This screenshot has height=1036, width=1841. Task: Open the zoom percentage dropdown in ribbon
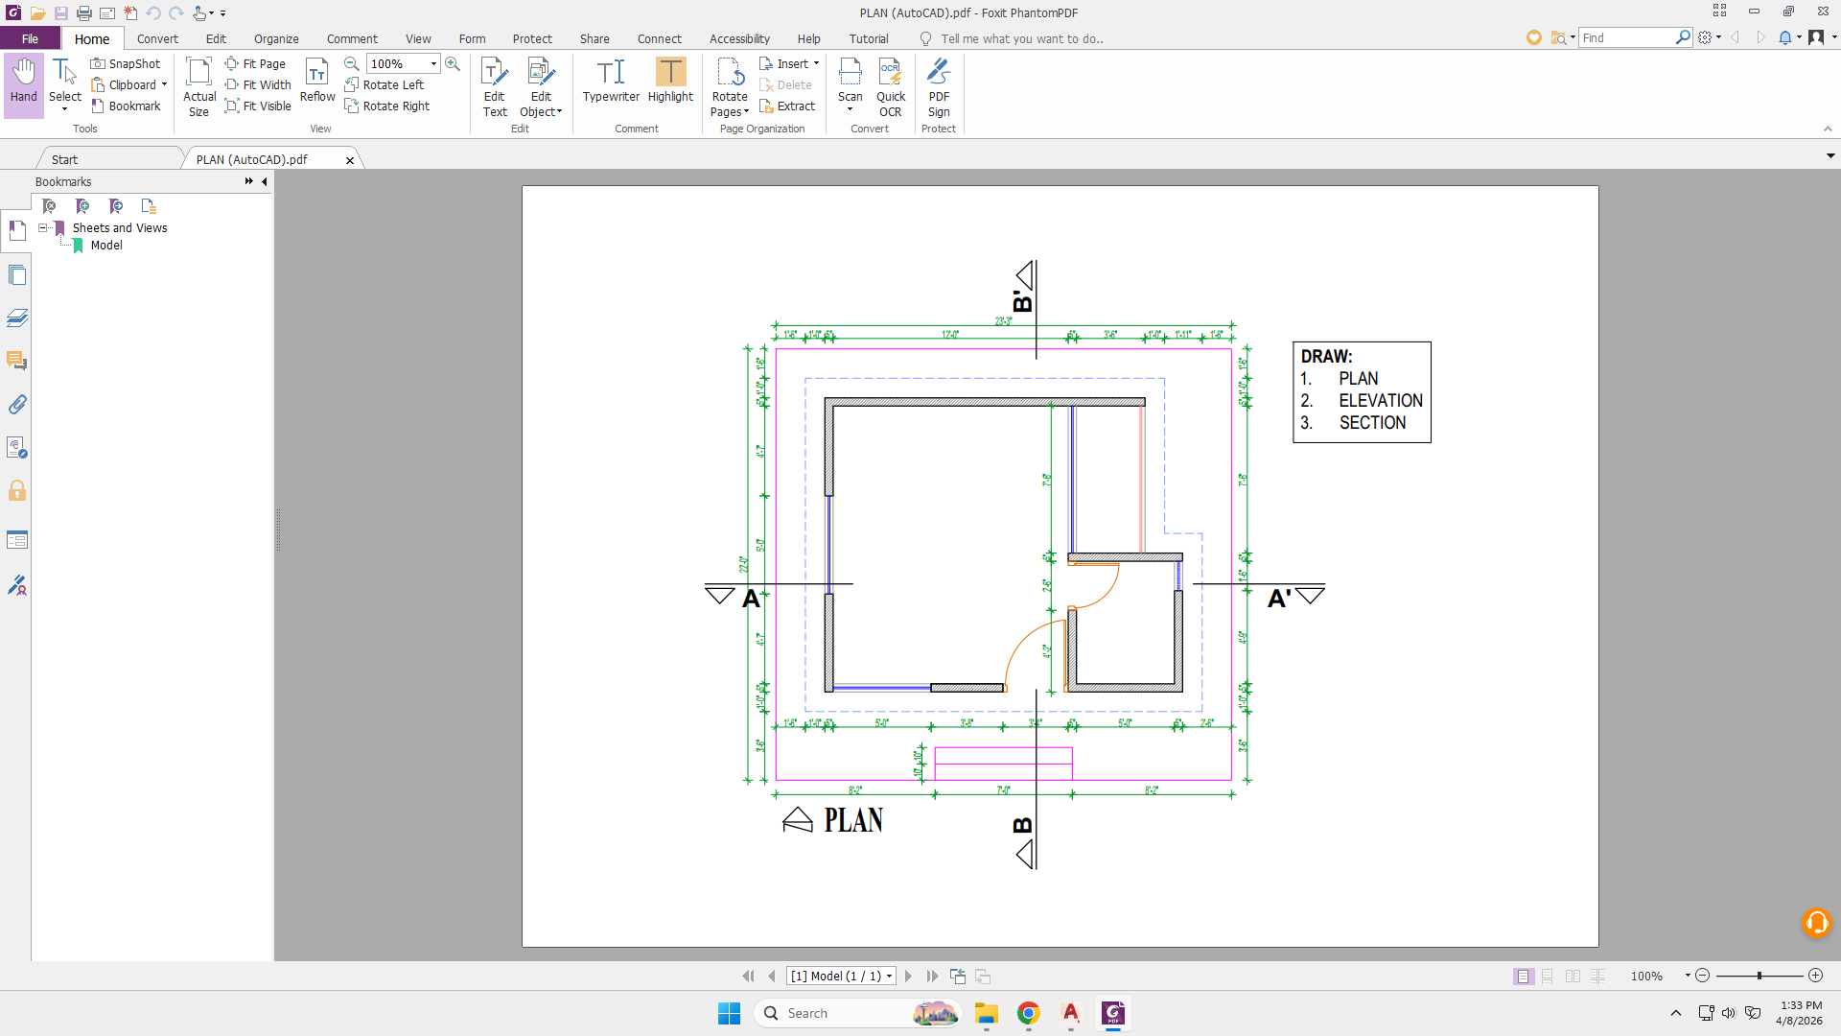point(433,64)
